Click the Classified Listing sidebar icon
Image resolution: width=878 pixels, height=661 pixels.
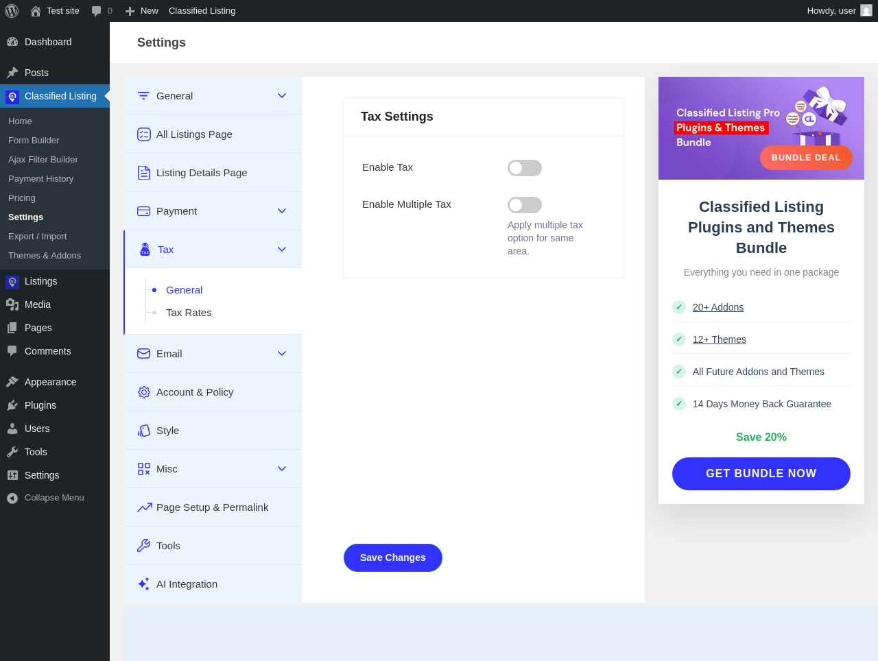pyautogui.click(x=12, y=97)
